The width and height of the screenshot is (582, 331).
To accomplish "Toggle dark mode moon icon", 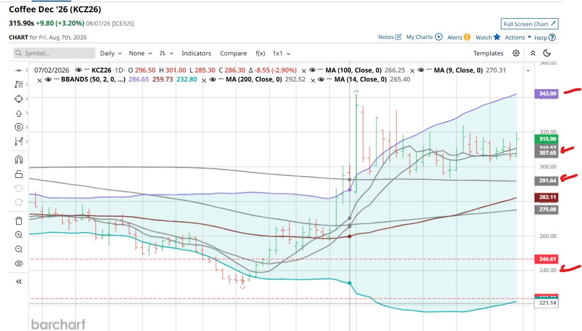I will coord(547,53).
